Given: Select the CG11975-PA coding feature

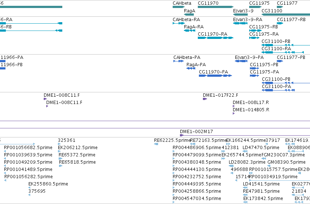Looking at the screenshot, I should (x=254, y=76).
